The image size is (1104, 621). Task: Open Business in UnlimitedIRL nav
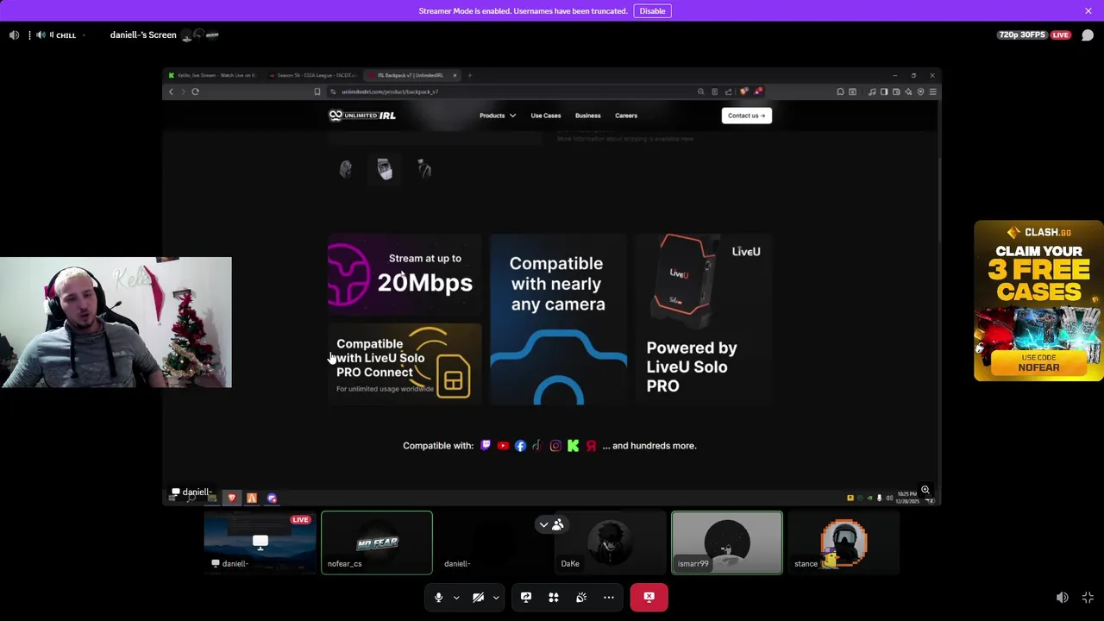tap(588, 116)
